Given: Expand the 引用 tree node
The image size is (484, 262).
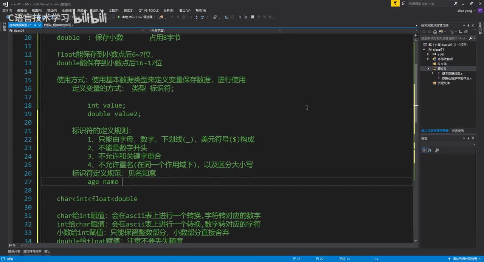Looking at the screenshot, I should [428, 54].
